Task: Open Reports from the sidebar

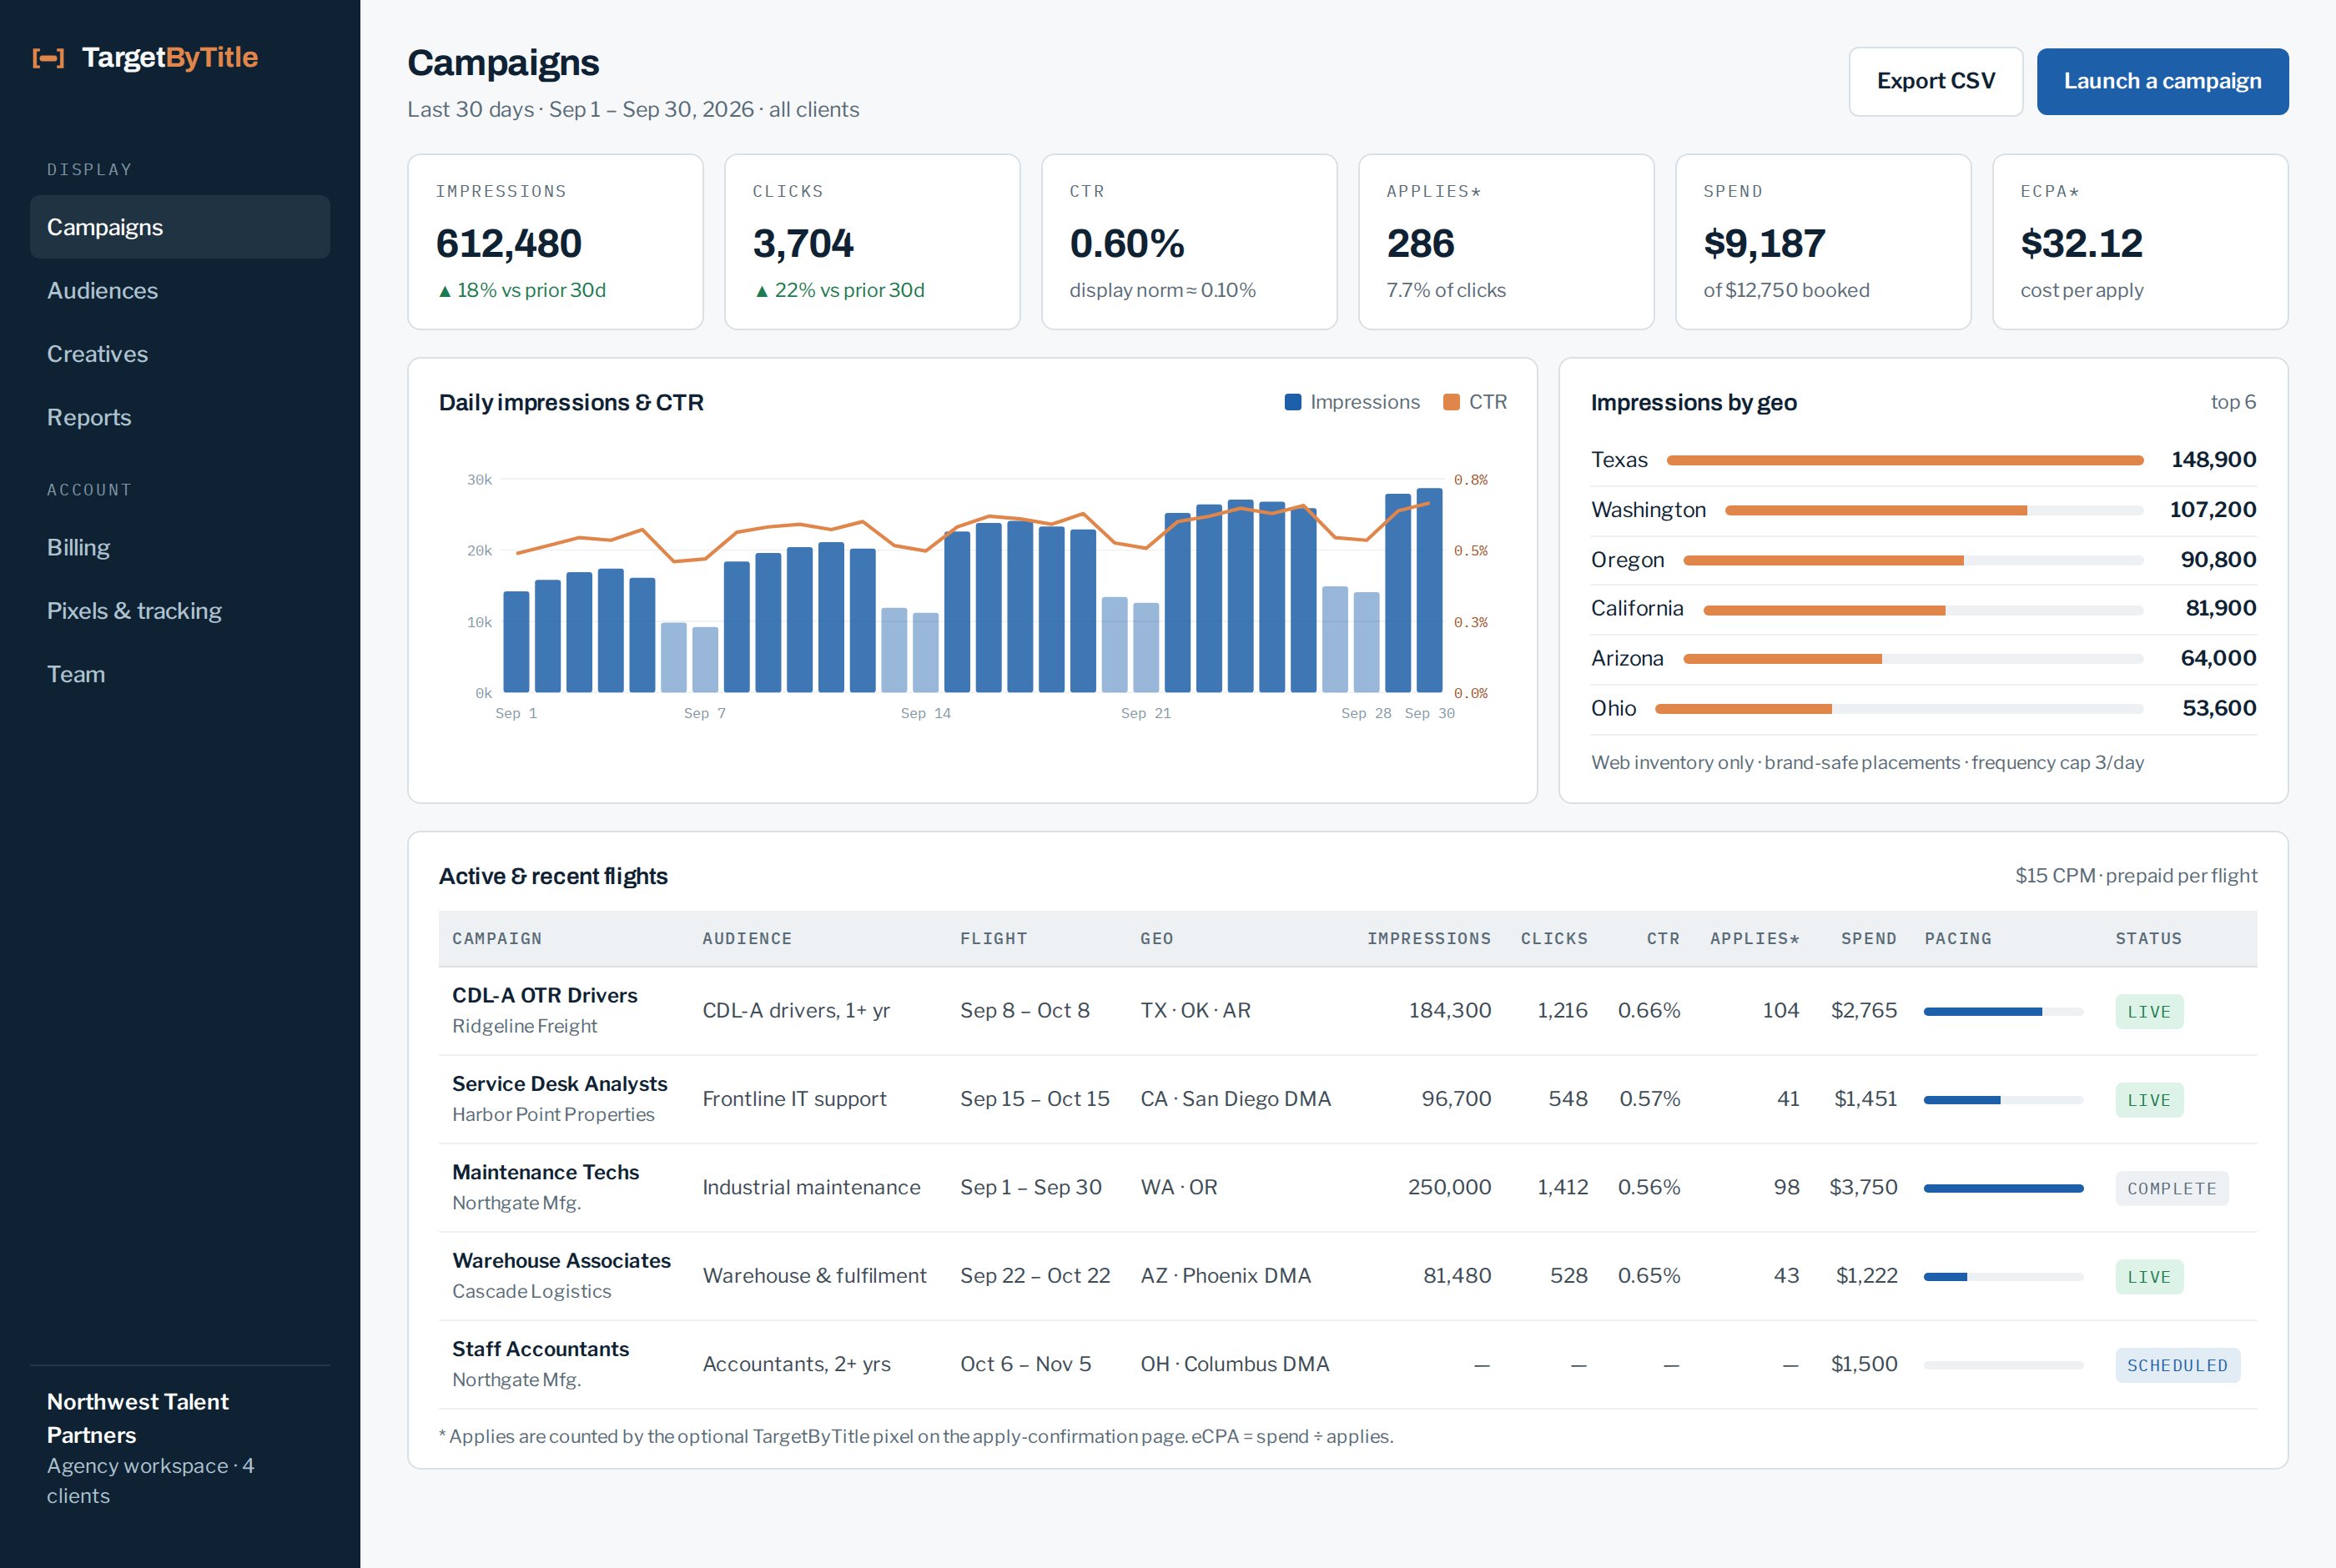Action: click(180, 417)
